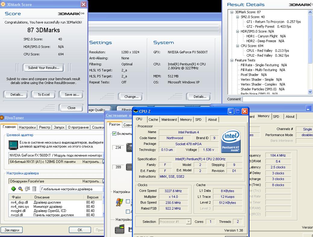Click the Закладки button in RivaTuner

[12, 230]
